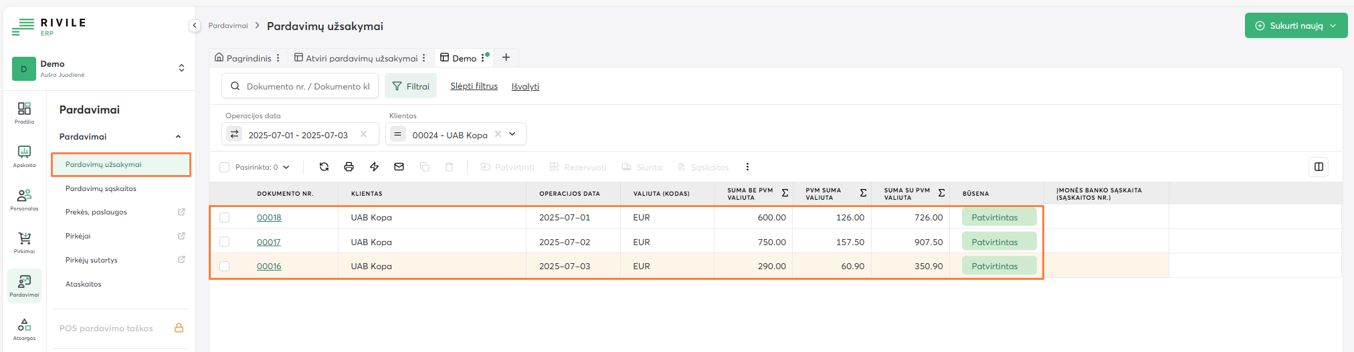
Task: Check the checkbox for order 00018
Action: coord(225,218)
